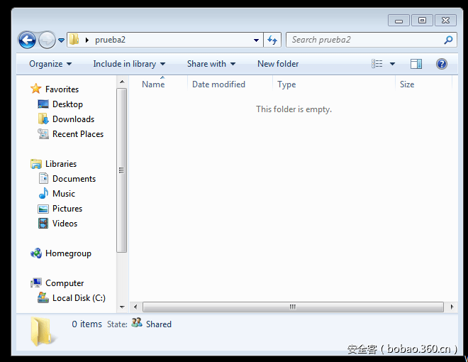Open the Organize menu

coord(50,64)
